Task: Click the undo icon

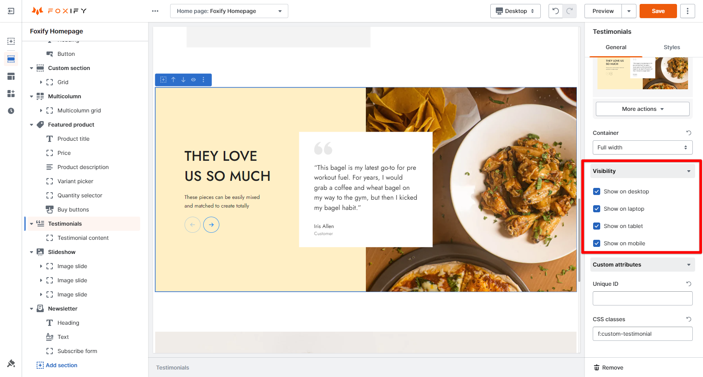Action: click(x=556, y=11)
